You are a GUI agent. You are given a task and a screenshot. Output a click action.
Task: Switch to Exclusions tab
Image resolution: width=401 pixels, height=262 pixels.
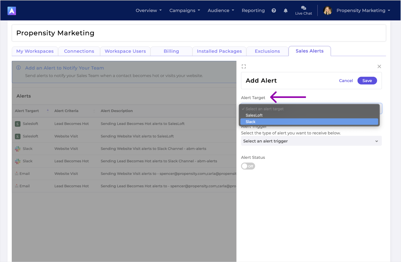[267, 51]
